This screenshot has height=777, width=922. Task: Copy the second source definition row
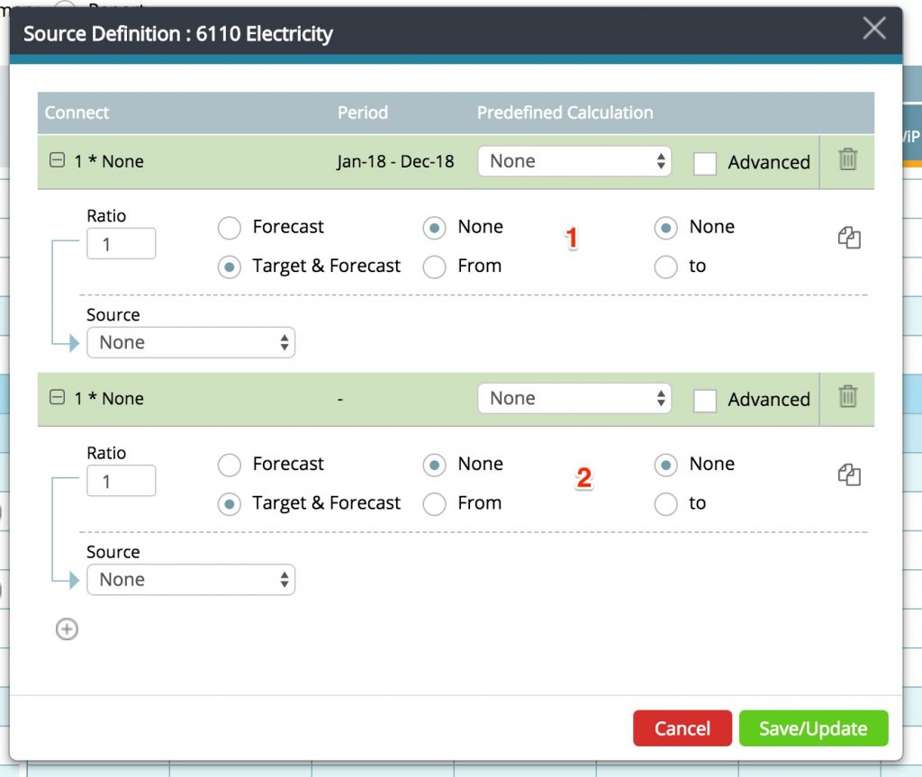(x=849, y=475)
